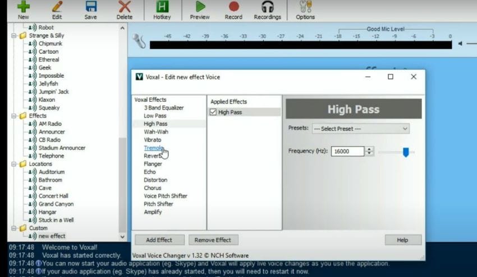Click the Chipmunk voice icon
This screenshot has width=477, height=277.
coord(32,44)
